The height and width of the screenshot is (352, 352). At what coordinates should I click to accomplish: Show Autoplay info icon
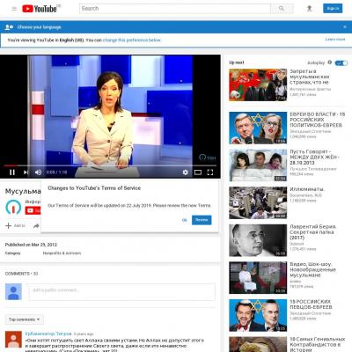click(330, 62)
